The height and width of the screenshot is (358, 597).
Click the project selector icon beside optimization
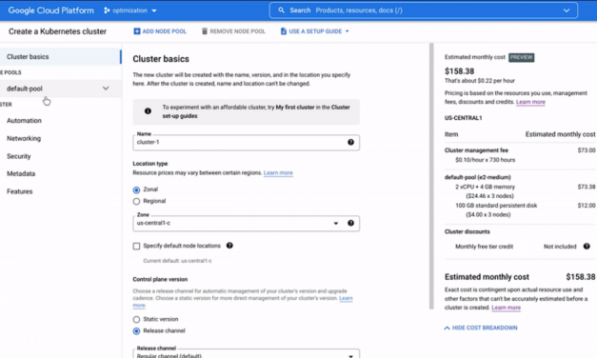[107, 10]
